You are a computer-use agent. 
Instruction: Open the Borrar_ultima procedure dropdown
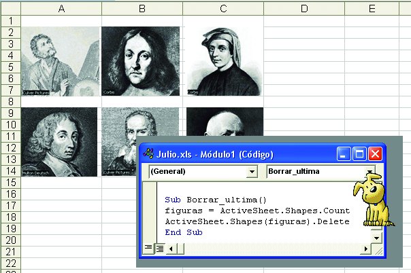(x=369, y=171)
